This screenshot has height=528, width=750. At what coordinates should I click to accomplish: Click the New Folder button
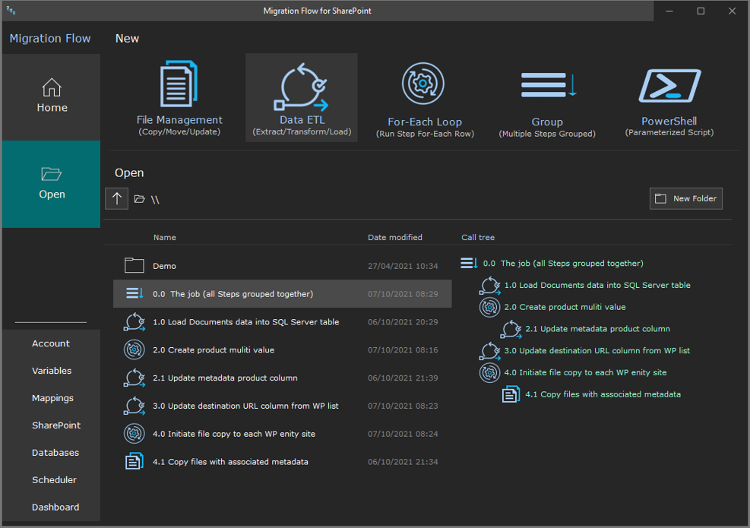[686, 198]
